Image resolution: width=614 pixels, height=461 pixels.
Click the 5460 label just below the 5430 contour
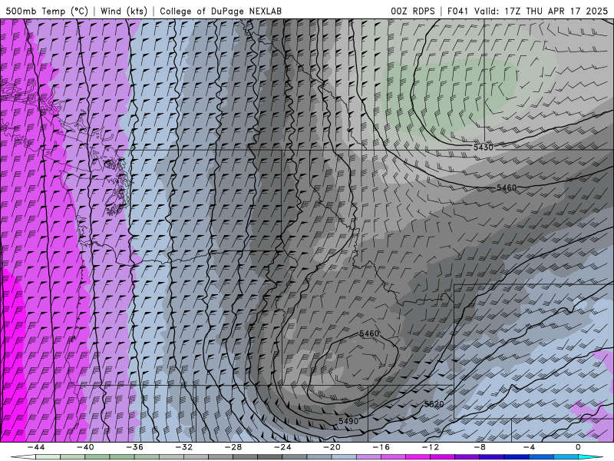pyautogui.click(x=507, y=187)
